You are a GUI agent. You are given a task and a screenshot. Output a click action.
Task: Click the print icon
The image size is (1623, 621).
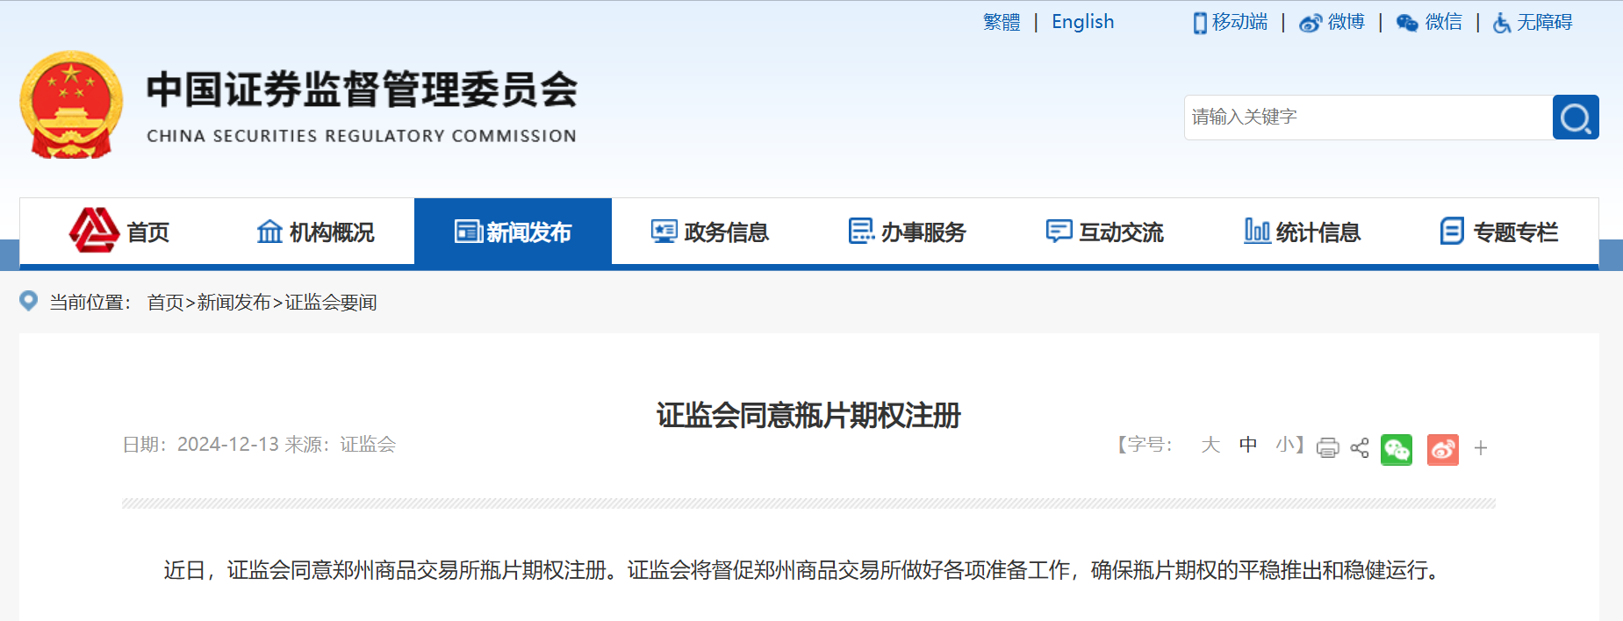pos(1327,448)
